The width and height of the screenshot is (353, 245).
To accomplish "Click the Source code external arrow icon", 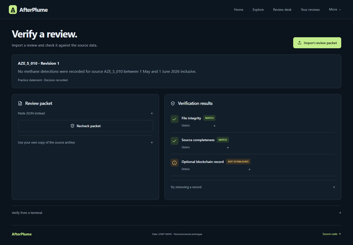I will pos(340,234).
